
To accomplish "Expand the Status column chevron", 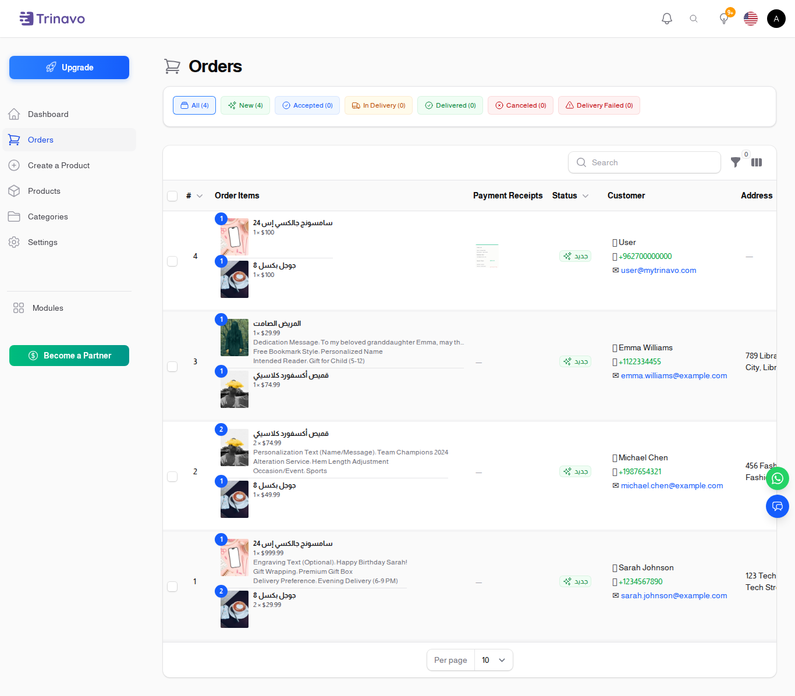I will point(585,196).
